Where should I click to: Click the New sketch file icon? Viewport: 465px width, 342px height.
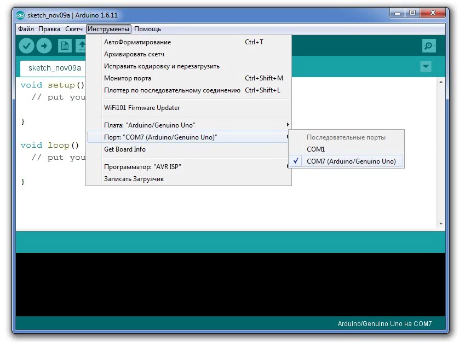tap(65, 46)
